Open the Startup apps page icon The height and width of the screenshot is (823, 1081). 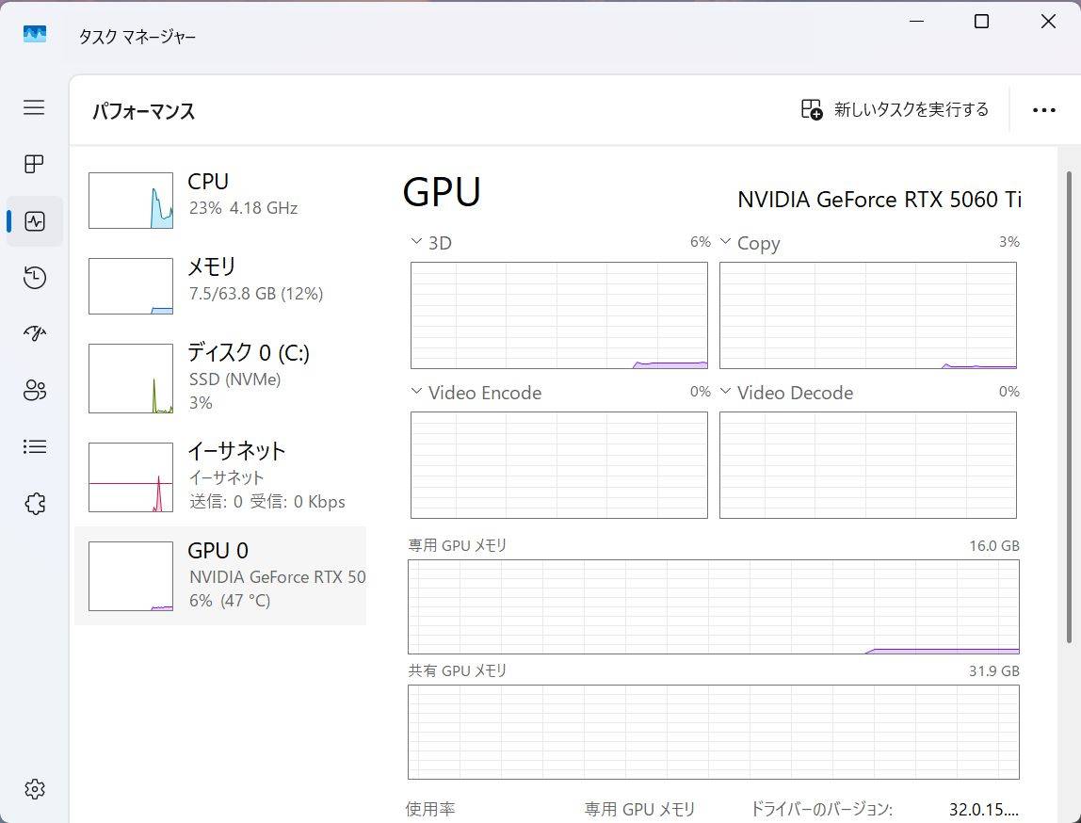pyautogui.click(x=35, y=333)
